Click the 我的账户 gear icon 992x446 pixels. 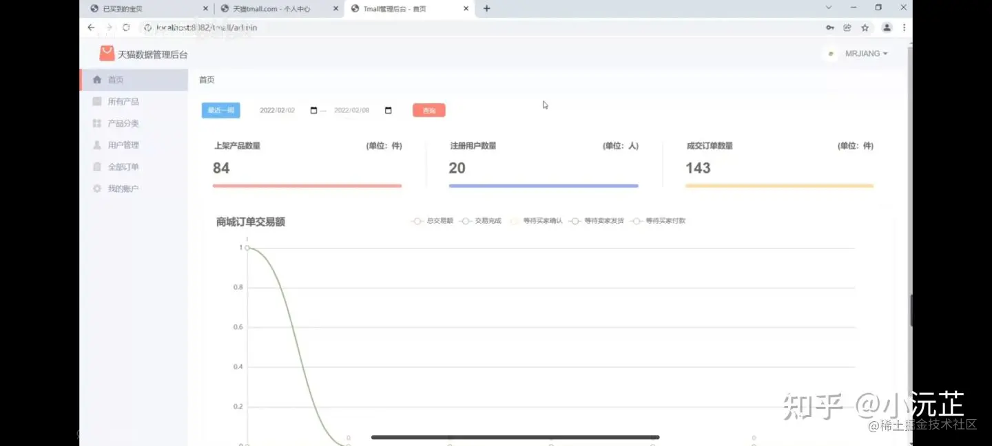[97, 189]
